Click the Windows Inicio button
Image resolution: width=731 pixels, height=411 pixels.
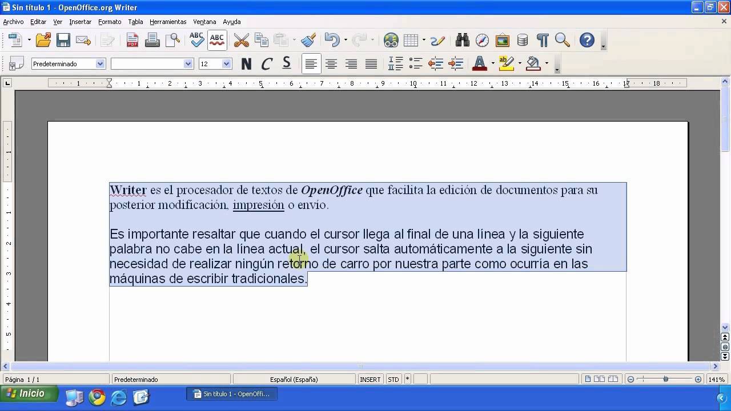(29, 394)
